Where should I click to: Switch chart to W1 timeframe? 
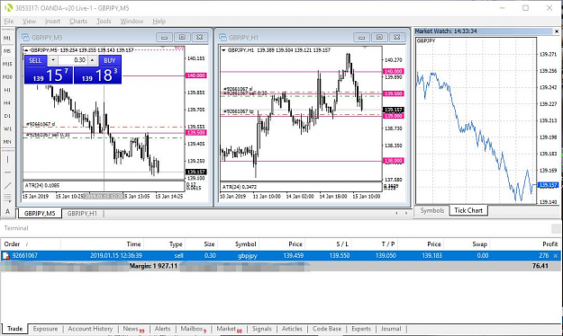[7, 128]
